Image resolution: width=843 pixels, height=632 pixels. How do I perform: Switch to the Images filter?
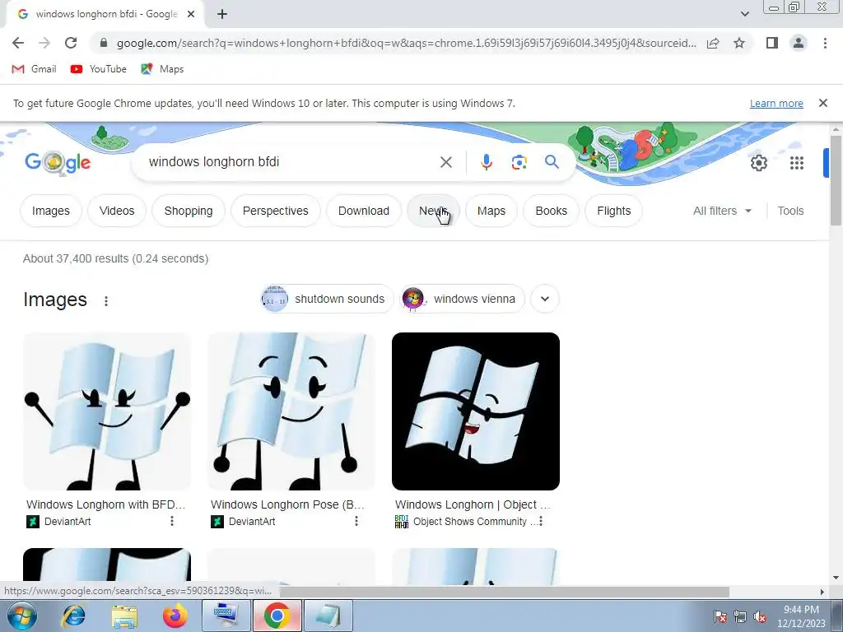pos(50,211)
